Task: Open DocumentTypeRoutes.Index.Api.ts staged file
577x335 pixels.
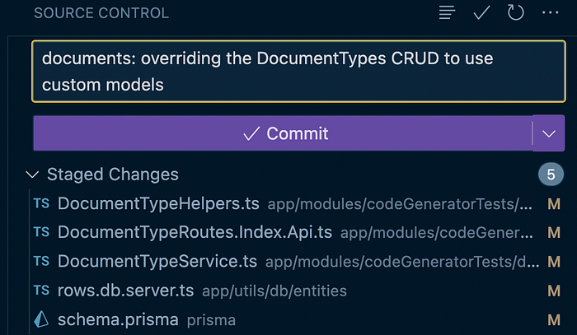Action: (195, 232)
